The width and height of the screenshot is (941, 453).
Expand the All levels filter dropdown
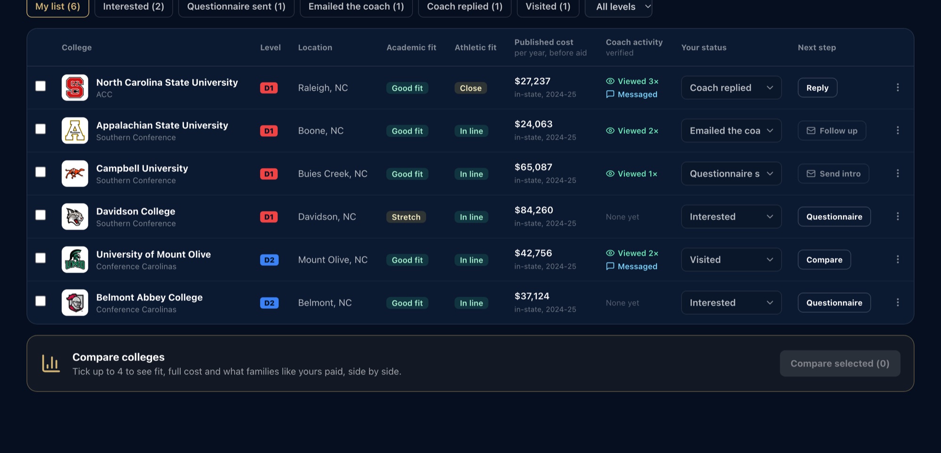coord(618,7)
